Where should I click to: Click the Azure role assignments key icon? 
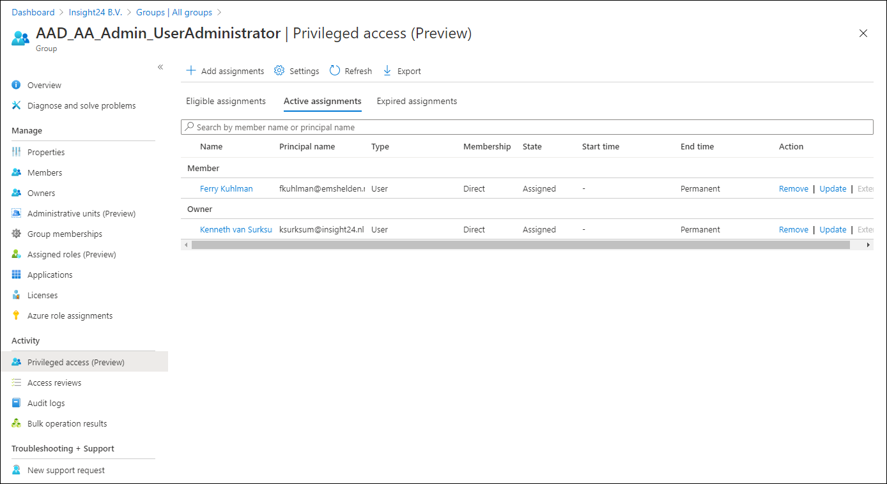(17, 315)
